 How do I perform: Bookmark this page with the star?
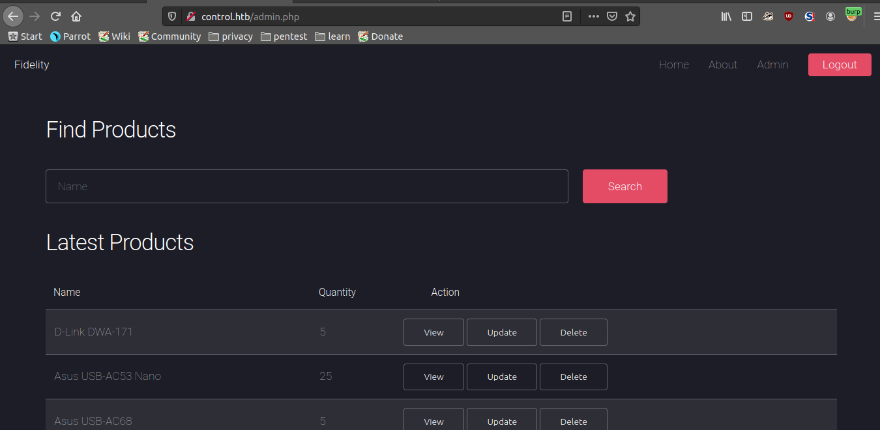(630, 16)
